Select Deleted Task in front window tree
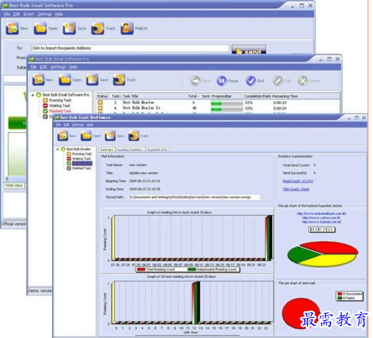This screenshot has height=338, width=373. click(x=81, y=168)
